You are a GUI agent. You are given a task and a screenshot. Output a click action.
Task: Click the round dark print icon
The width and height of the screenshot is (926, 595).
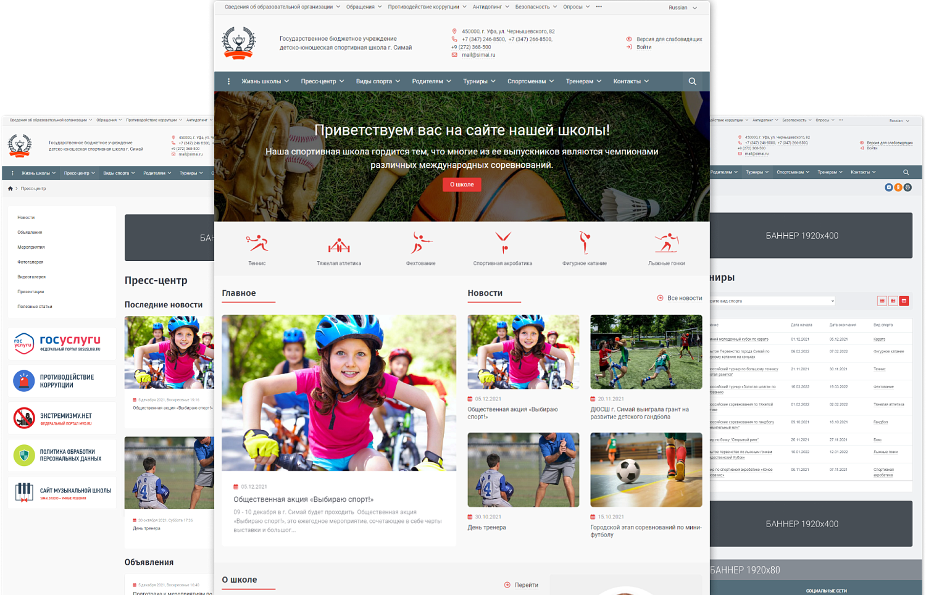tap(907, 187)
